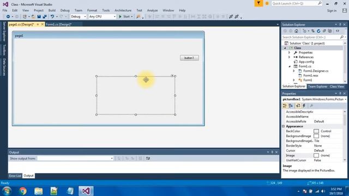
Task: Switch to the Team Explorer tab
Action: click(317, 87)
